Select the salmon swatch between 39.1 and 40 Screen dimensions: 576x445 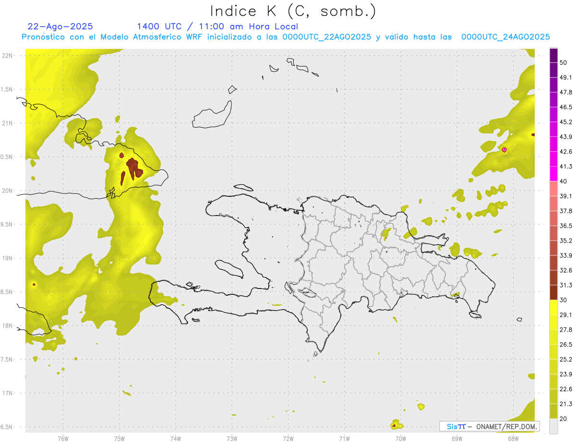tap(554, 189)
